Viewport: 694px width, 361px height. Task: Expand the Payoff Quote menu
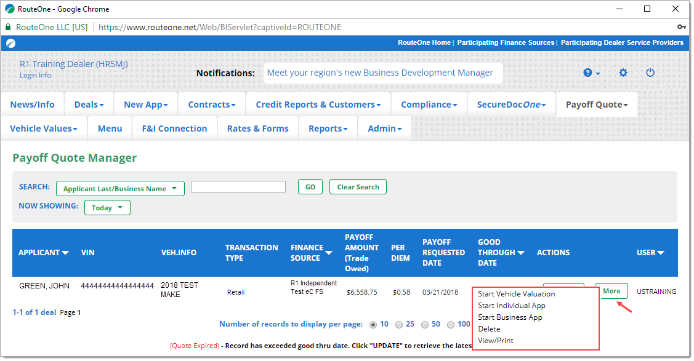[597, 105]
